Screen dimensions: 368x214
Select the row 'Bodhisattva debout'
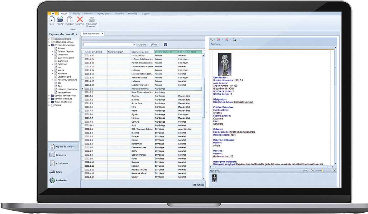pyautogui.click(x=142, y=89)
